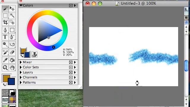The height and width of the screenshot is (107, 190).
Task: Swap main and additional colors in Colors panel
Action: click(22, 56)
